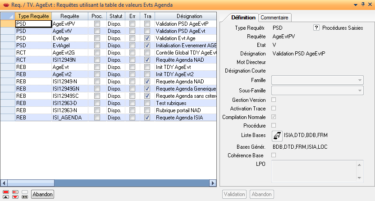
Task: Click the solid red rectangle icon
Action: [5, 192]
